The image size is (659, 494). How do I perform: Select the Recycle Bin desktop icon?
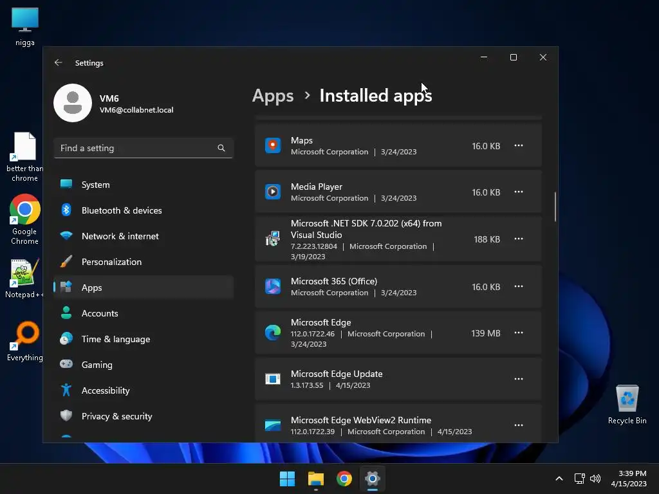coord(627,404)
